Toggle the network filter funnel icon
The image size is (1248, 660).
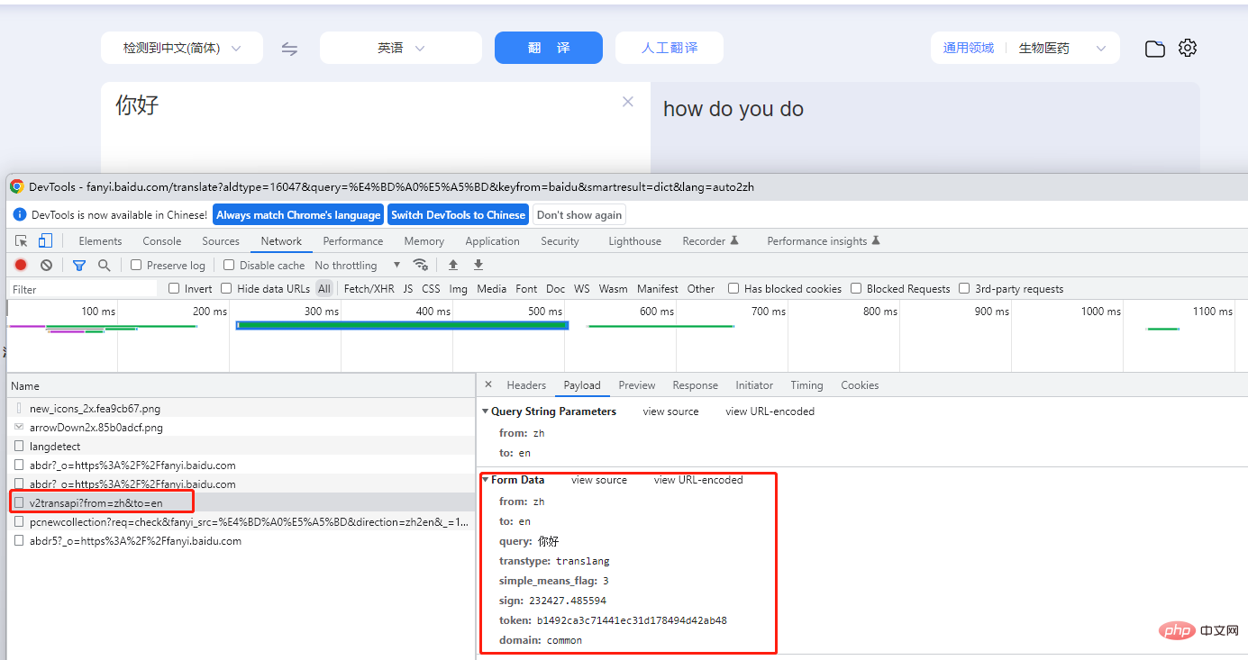(79, 265)
